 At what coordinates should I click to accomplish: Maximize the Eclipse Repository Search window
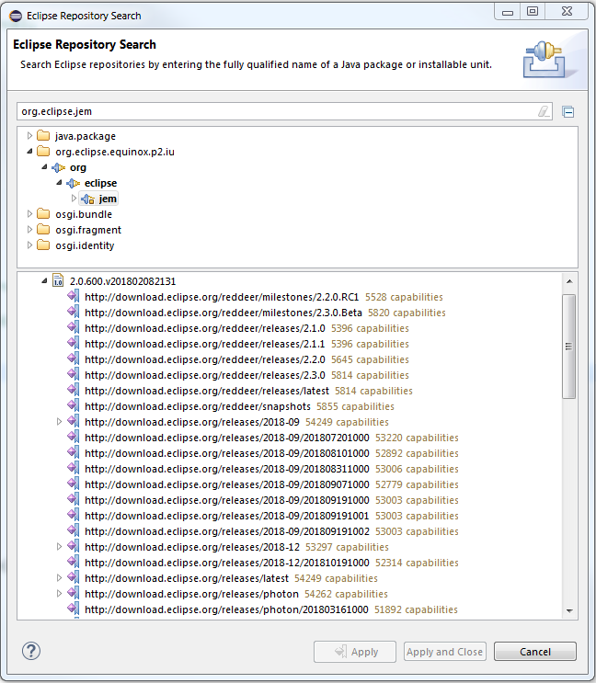[x=533, y=11]
